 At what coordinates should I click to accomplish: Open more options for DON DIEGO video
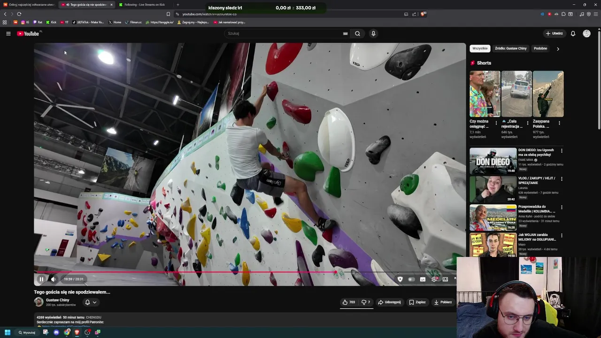click(x=562, y=151)
